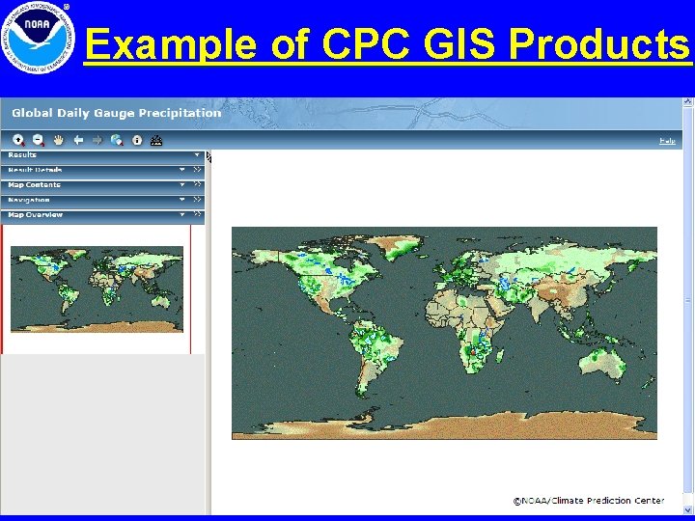695x521 pixels.
Task: Click the overview map thumbnail
Action: 97,289
